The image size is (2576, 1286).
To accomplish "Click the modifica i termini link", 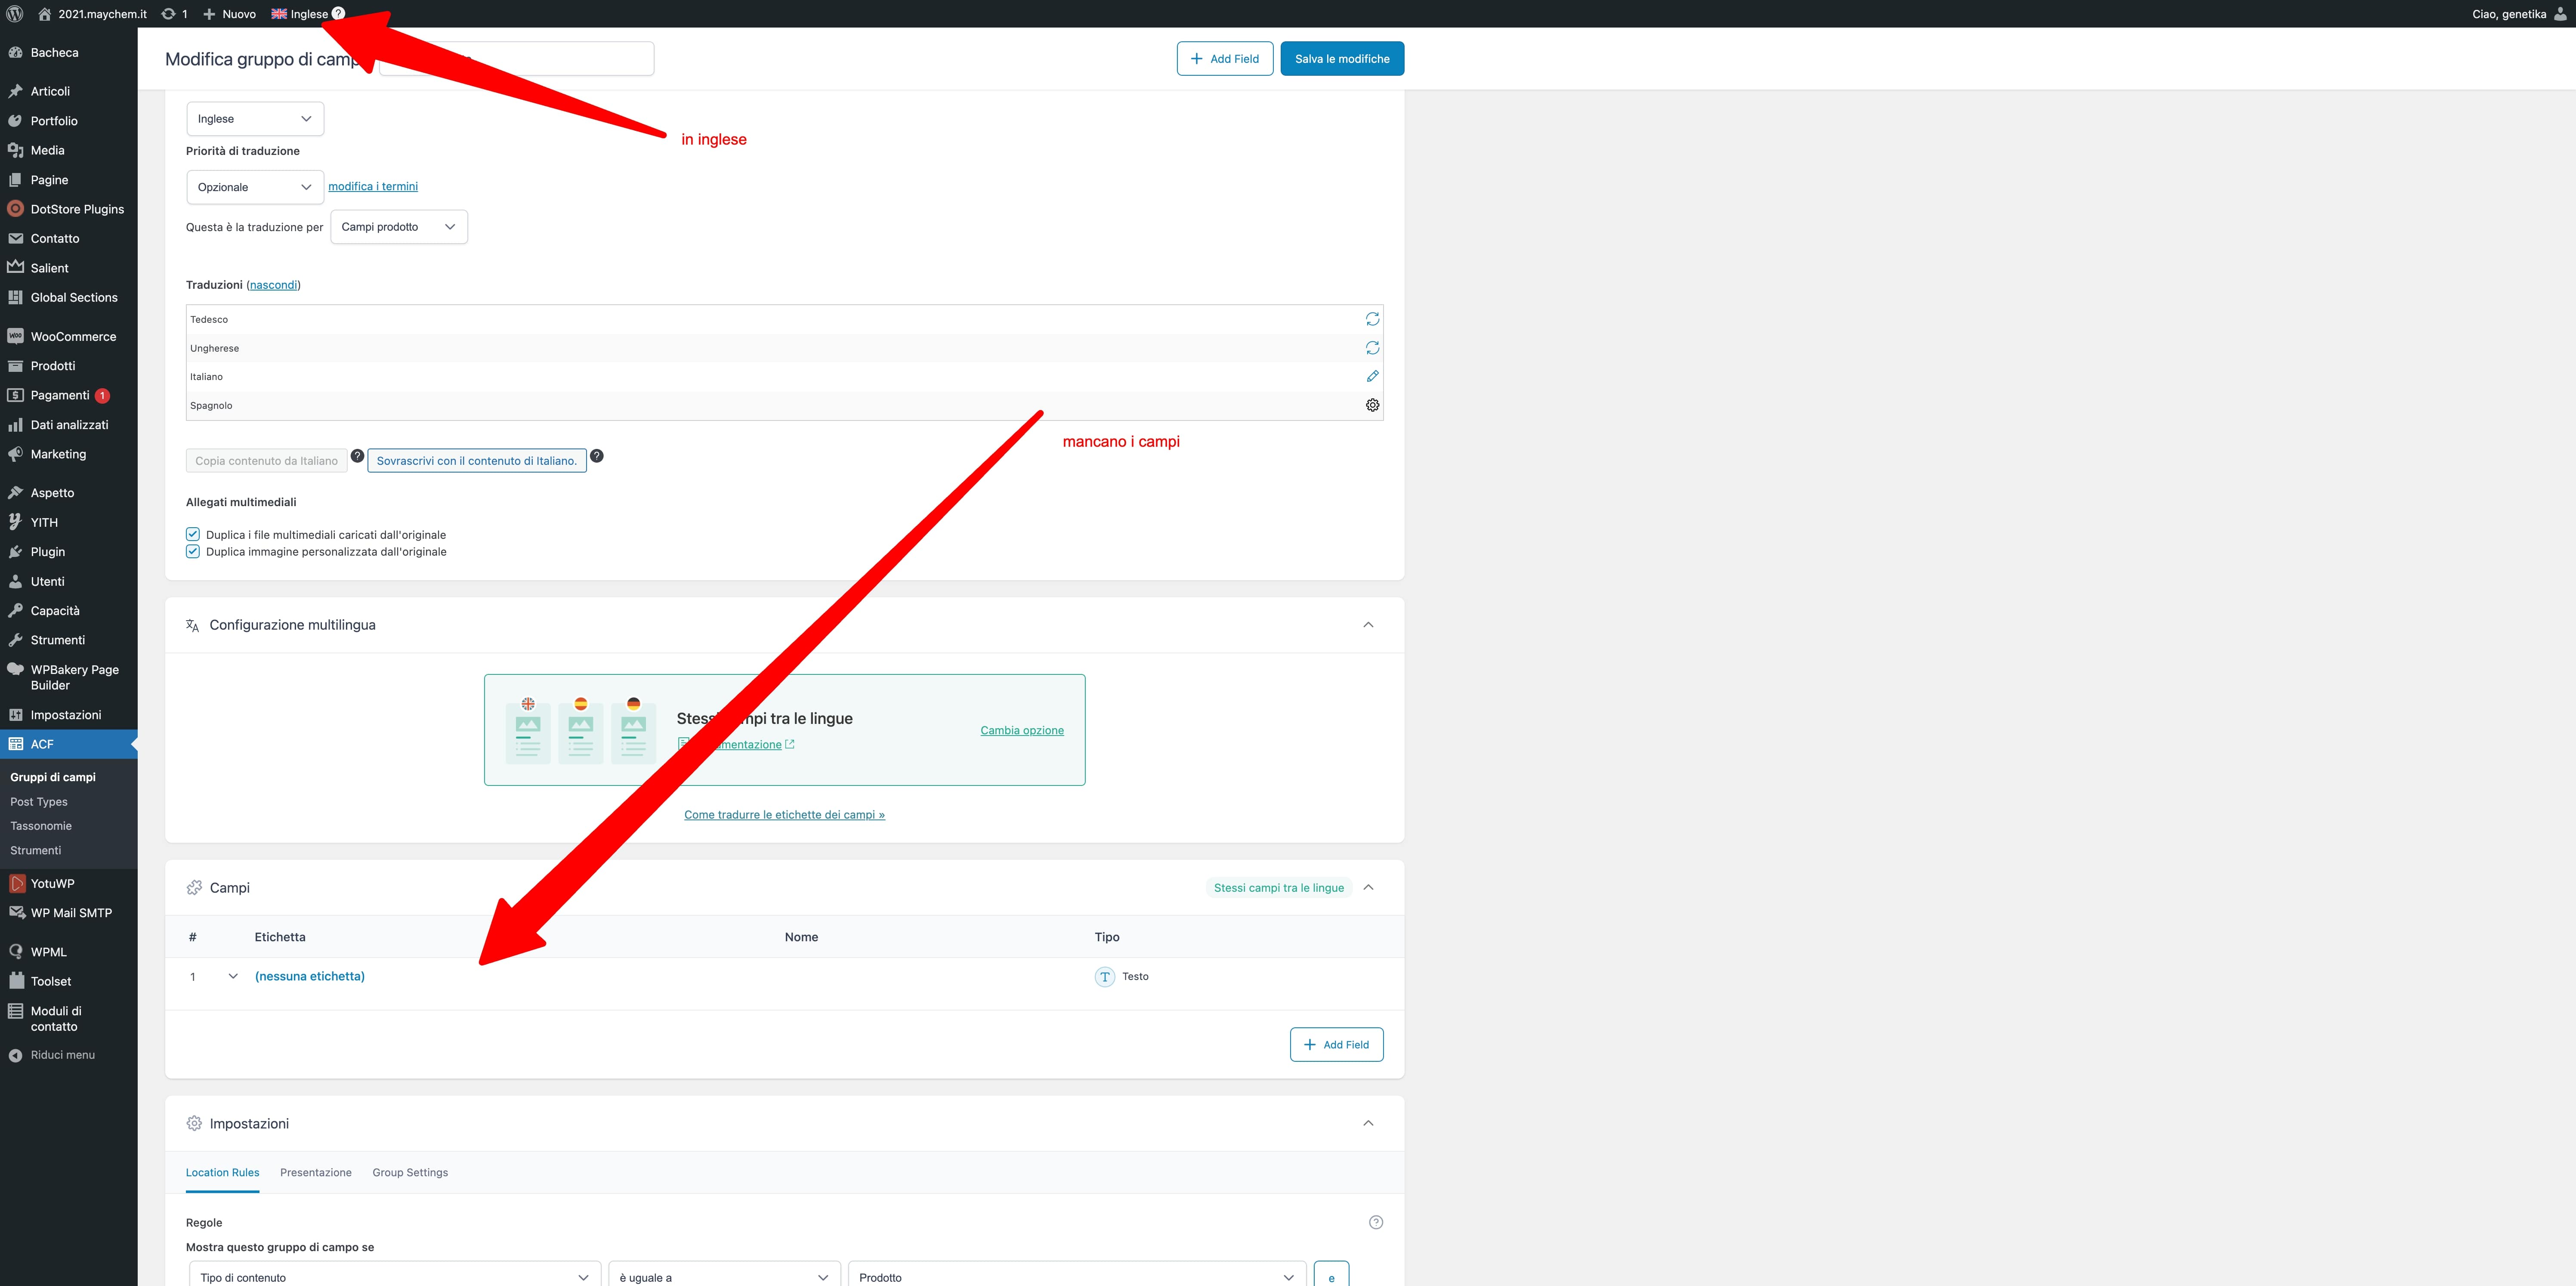I will [373, 186].
